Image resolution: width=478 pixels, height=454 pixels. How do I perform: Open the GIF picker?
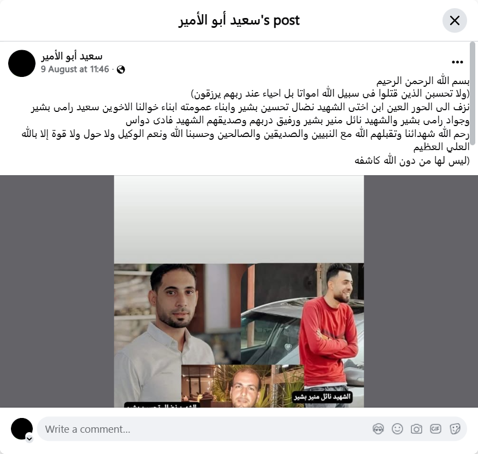pyautogui.click(x=435, y=429)
